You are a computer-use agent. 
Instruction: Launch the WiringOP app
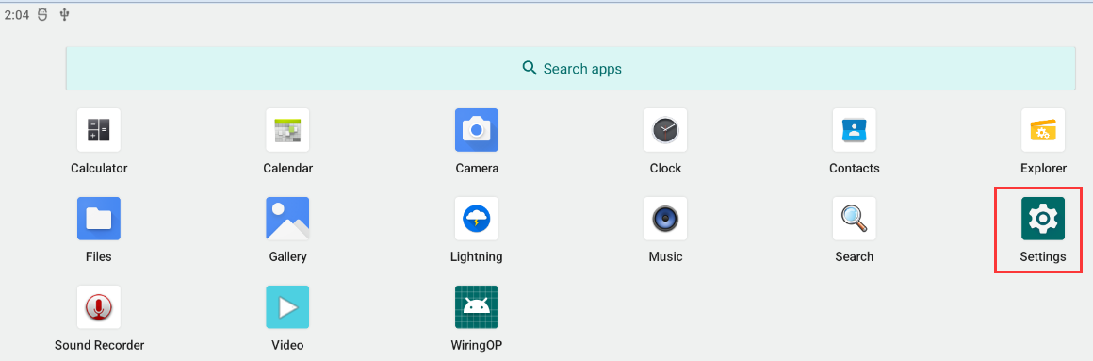pyautogui.click(x=477, y=307)
